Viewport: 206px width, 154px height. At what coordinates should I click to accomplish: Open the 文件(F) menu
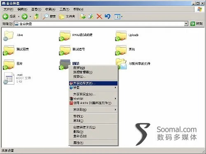click(x=8, y=9)
